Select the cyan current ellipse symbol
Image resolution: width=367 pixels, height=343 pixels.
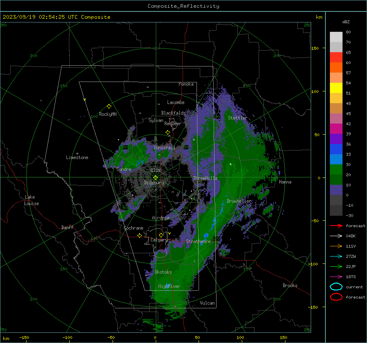click(336, 287)
